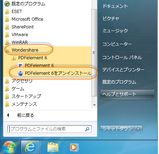Expand the Microsoft Office folder
Viewport: 159px width, 154px height.
coord(27,19)
